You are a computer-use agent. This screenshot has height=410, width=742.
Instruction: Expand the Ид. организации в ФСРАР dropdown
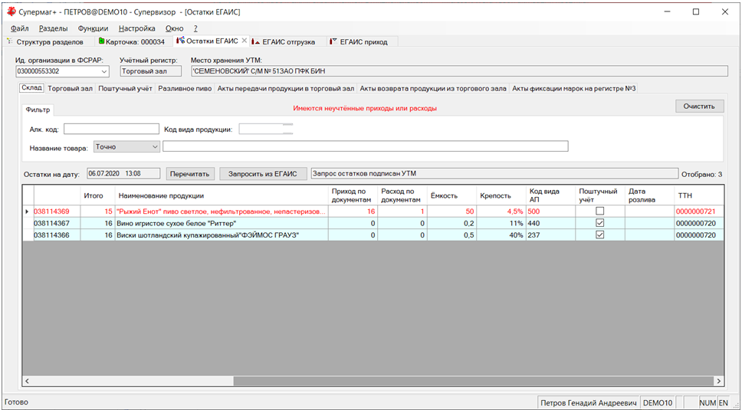point(108,71)
